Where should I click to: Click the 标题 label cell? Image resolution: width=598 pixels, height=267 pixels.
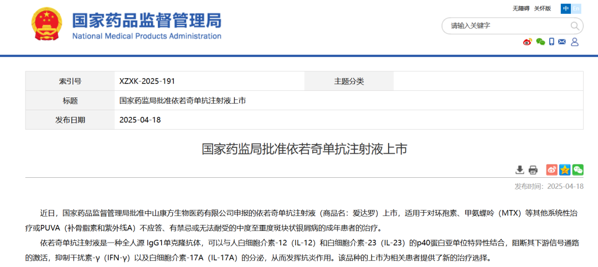70,101
